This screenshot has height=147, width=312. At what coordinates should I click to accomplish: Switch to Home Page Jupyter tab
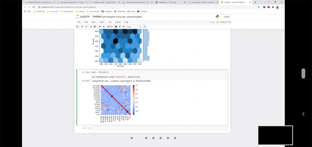point(203,2)
